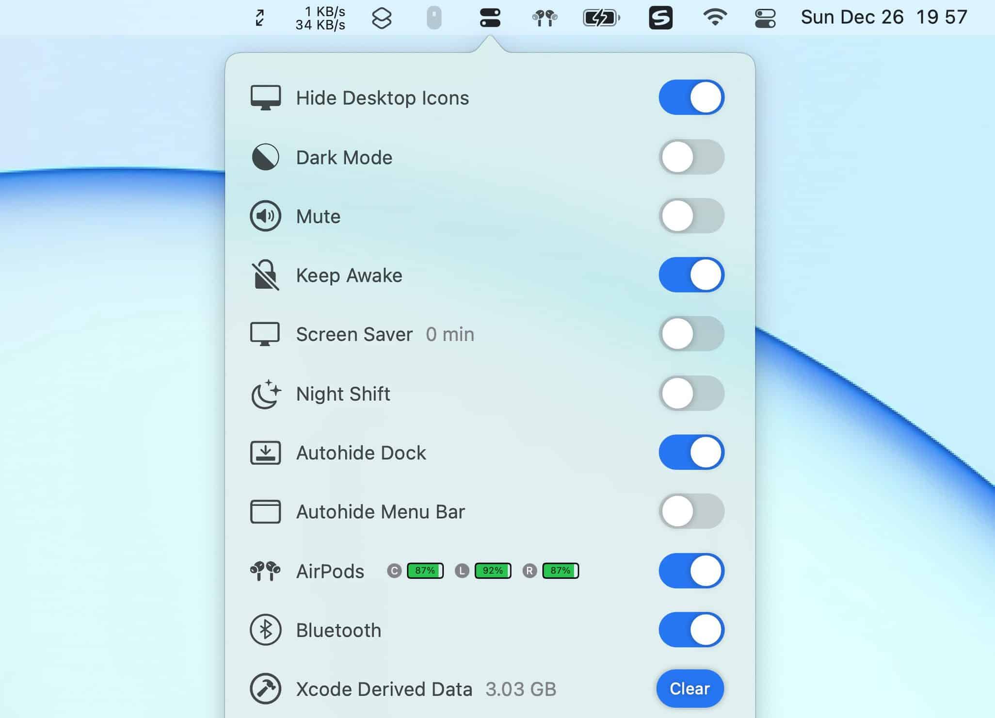Click the Autohide Menu Bar label
Screen dimensions: 995x718
click(381, 512)
